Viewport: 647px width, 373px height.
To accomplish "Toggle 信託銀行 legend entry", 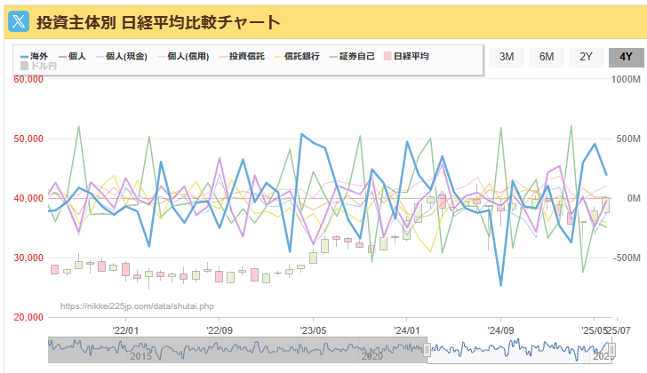I will pyautogui.click(x=297, y=57).
